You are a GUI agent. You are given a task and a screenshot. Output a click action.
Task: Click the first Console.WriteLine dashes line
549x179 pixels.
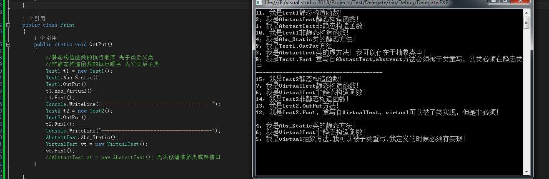coord(133,104)
